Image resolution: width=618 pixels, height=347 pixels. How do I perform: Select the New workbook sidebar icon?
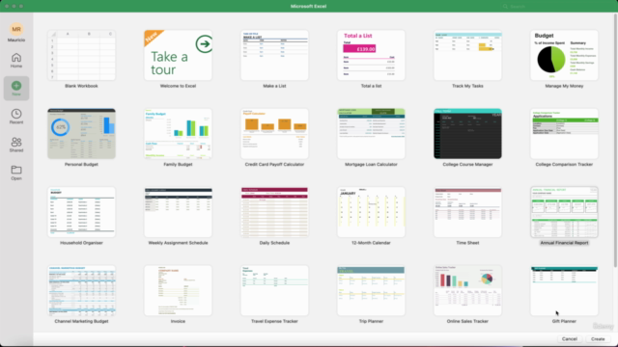point(16,88)
